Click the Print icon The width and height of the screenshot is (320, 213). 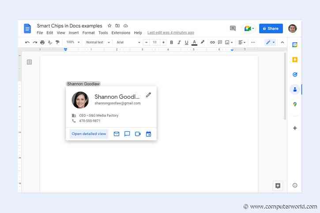(42, 42)
